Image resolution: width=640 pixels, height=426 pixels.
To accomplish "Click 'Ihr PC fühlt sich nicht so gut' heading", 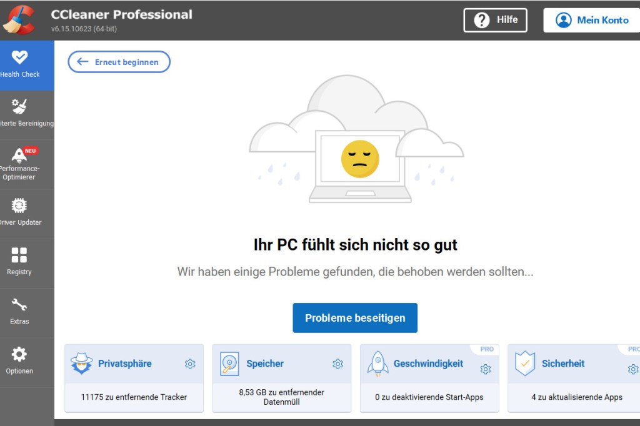I will click(355, 245).
